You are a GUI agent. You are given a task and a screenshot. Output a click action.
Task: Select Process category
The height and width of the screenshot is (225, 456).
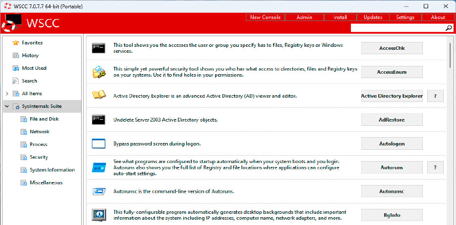39,144
